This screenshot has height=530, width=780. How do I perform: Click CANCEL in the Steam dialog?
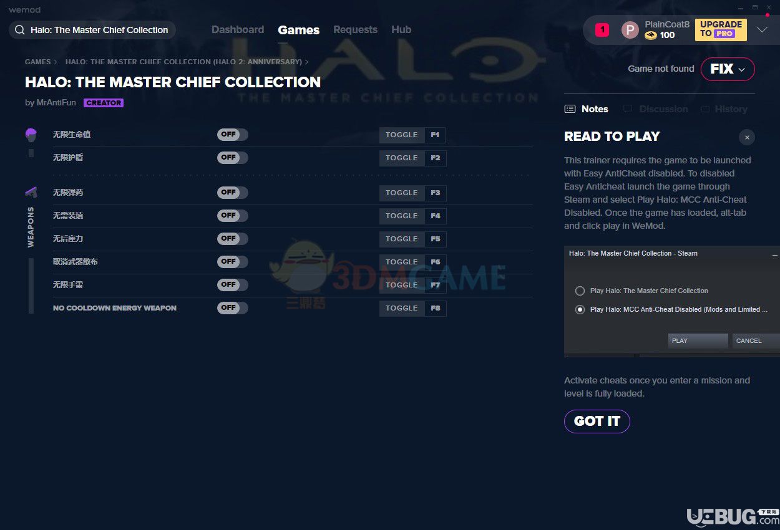click(x=756, y=341)
